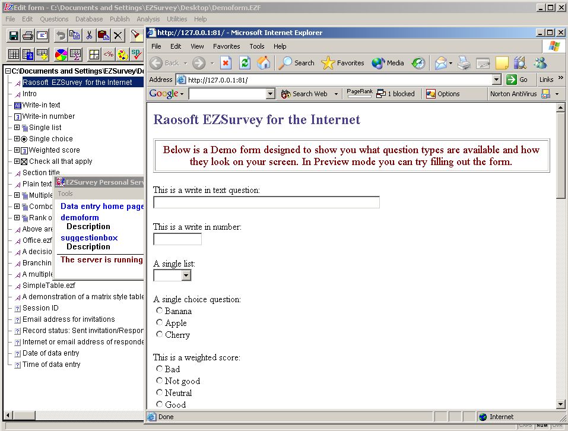
Task: Select the Cherry radio button
Action: (160, 334)
